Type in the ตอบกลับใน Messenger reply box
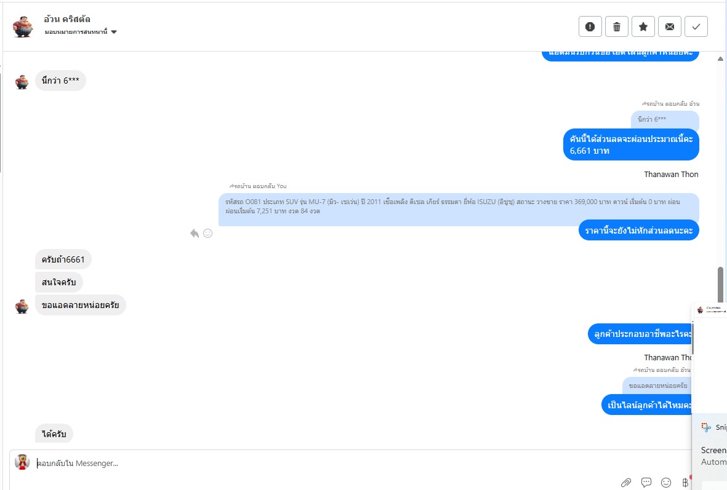Viewport: 727px width, 490px height. click(x=308, y=464)
